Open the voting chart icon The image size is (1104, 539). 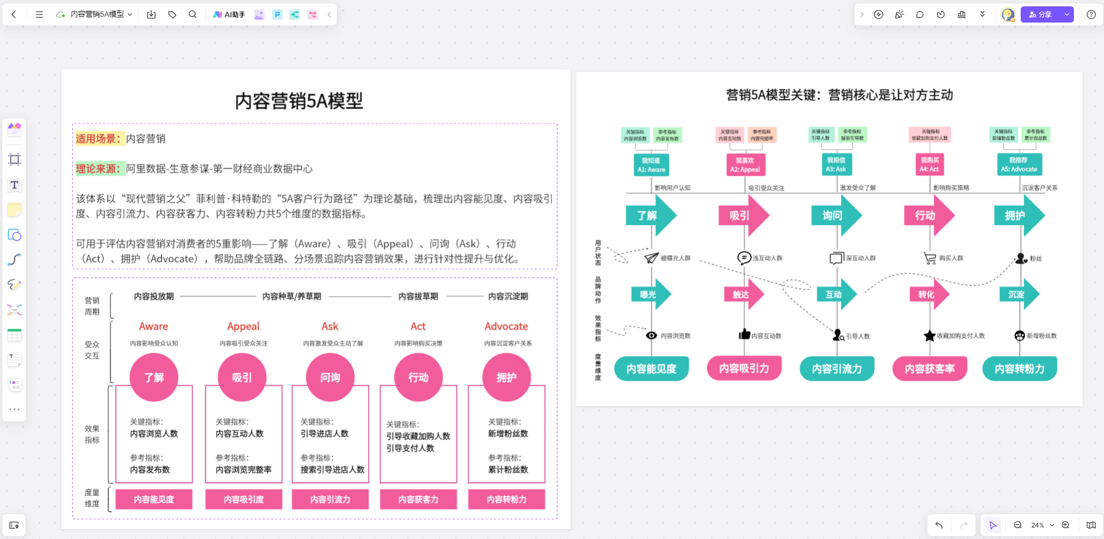point(962,14)
